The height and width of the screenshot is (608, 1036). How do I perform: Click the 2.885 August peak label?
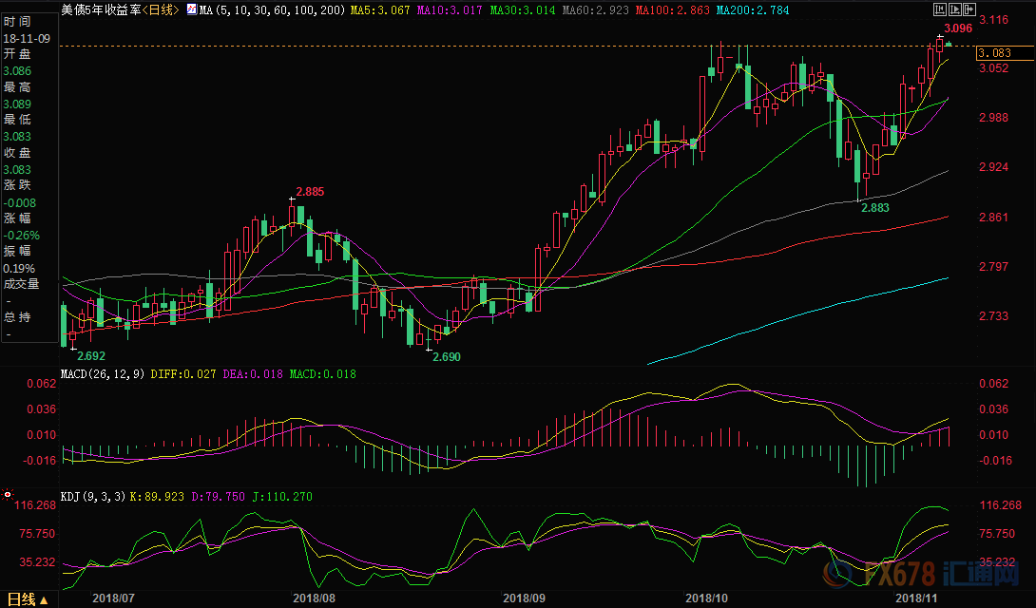(310, 191)
